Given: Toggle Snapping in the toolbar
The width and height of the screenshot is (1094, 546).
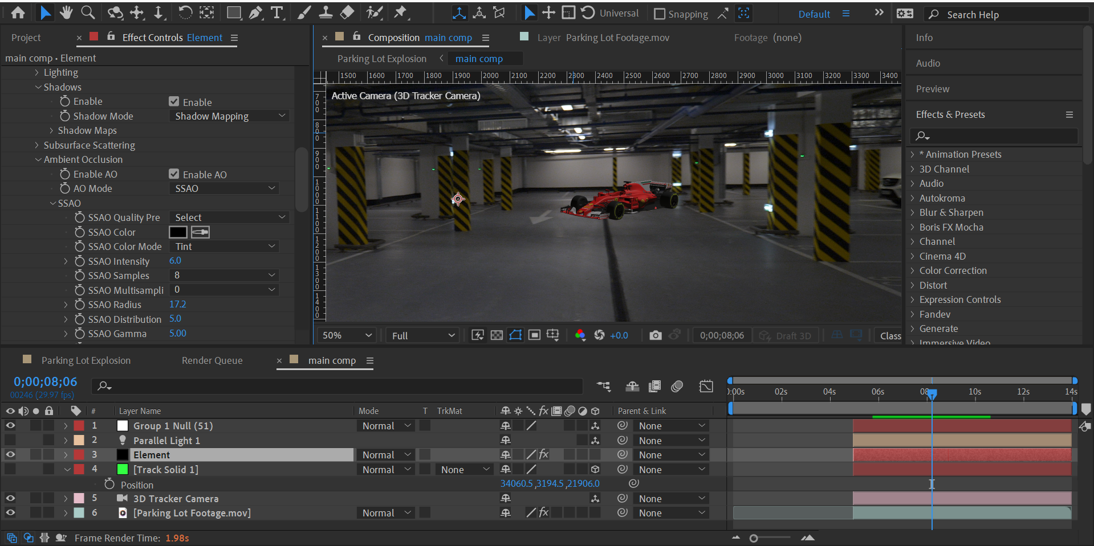Looking at the screenshot, I should pyautogui.click(x=659, y=14).
